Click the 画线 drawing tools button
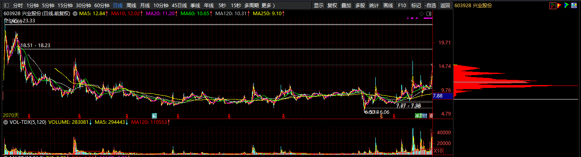This screenshot has width=581, height=157. click(x=388, y=6)
